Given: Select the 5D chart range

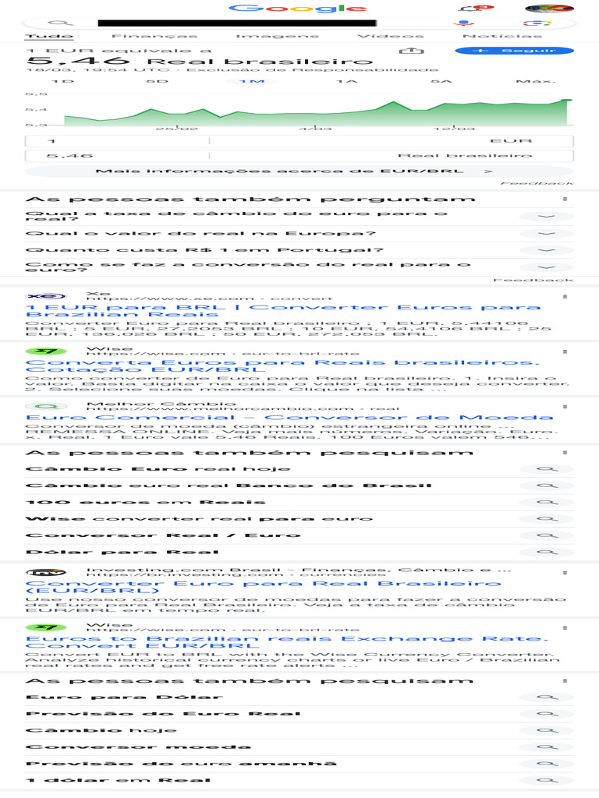Looking at the screenshot, I should [x=157, y=81].
